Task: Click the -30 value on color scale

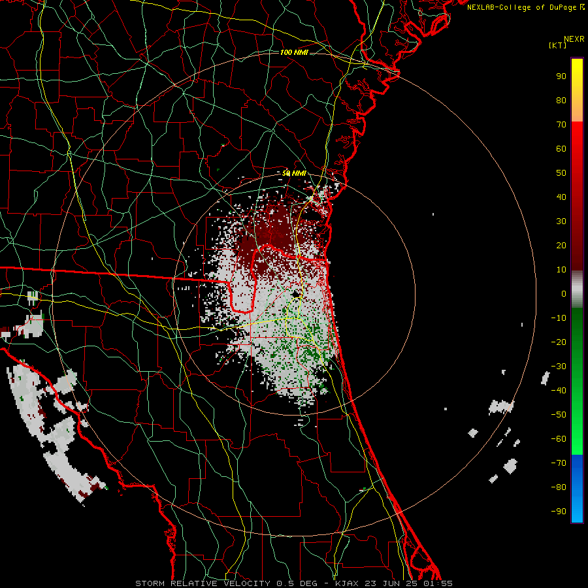Action: [x=559, y=367]
